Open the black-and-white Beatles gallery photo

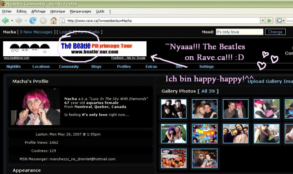pos(174,109)
